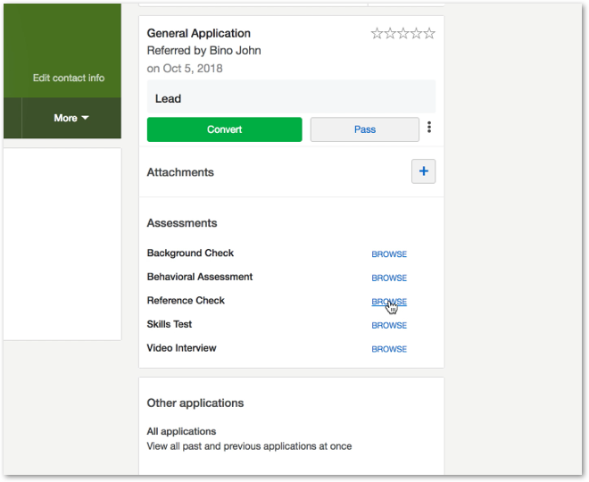Expand the More dropdown menu

[71, 118]
